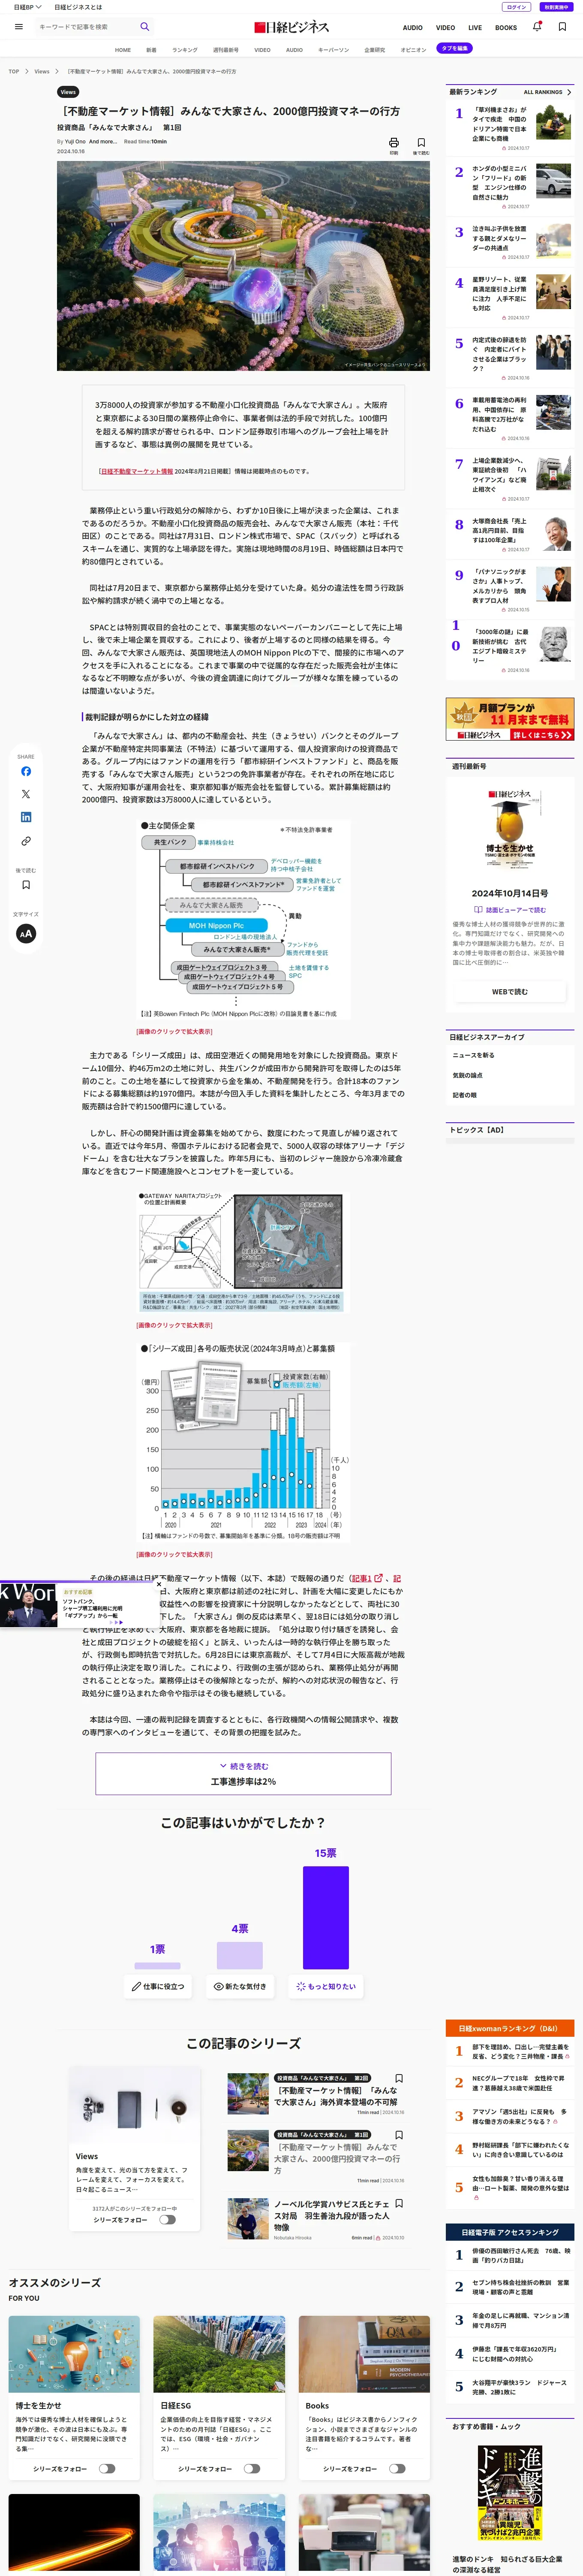
Task: Click the WEBで読む button
Action: pos(510,992)
